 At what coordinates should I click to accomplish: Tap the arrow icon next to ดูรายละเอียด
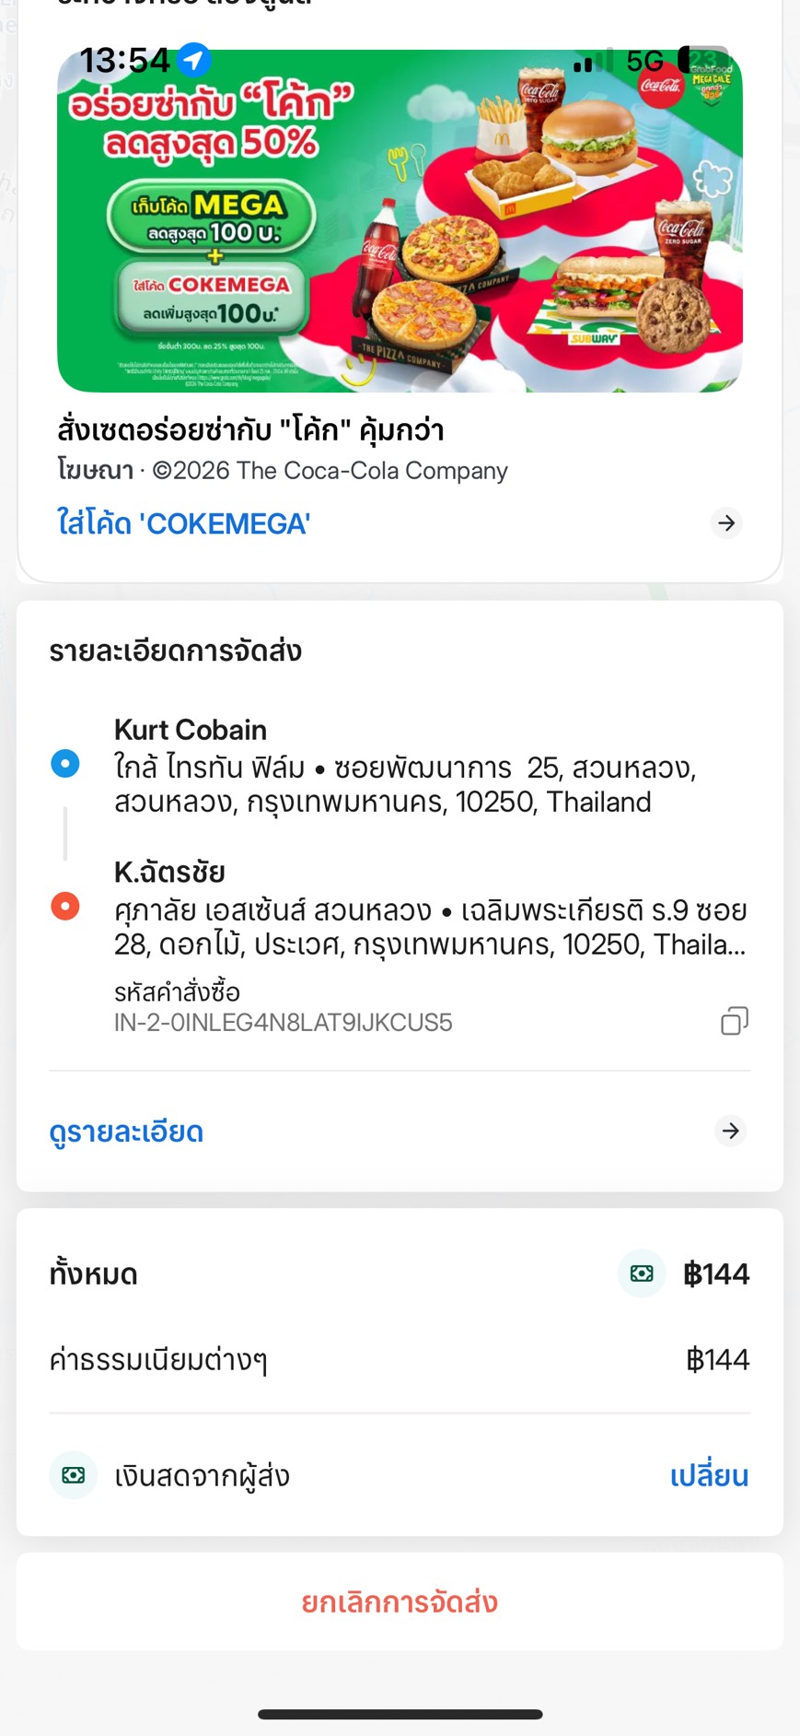click(x=730, y=1131)
